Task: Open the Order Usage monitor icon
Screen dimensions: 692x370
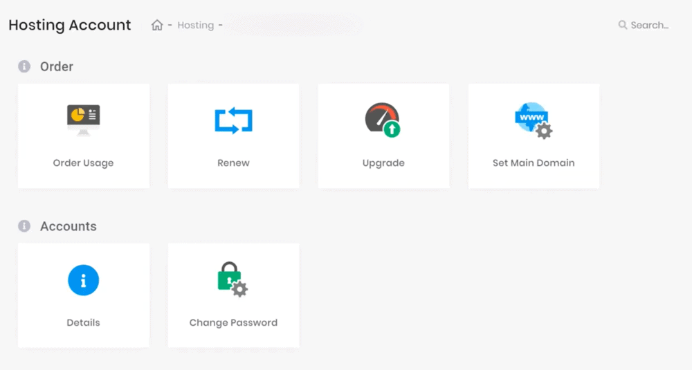Action: point(84,120)
